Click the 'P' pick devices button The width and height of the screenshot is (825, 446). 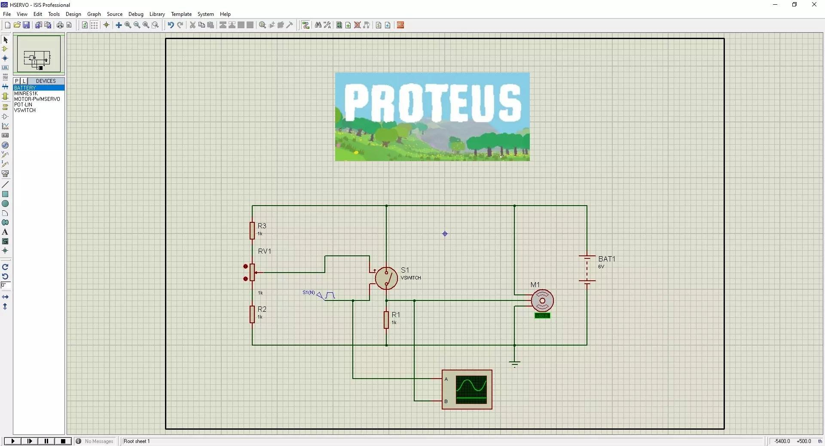click(x=17, y=81)
